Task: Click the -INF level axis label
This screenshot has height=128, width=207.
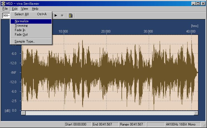Action: click(x=13, y=73)
